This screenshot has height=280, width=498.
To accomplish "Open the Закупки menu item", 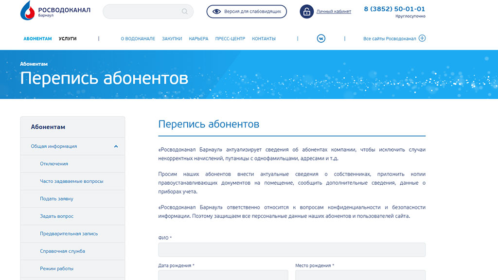I will click(x=172, y=39).
